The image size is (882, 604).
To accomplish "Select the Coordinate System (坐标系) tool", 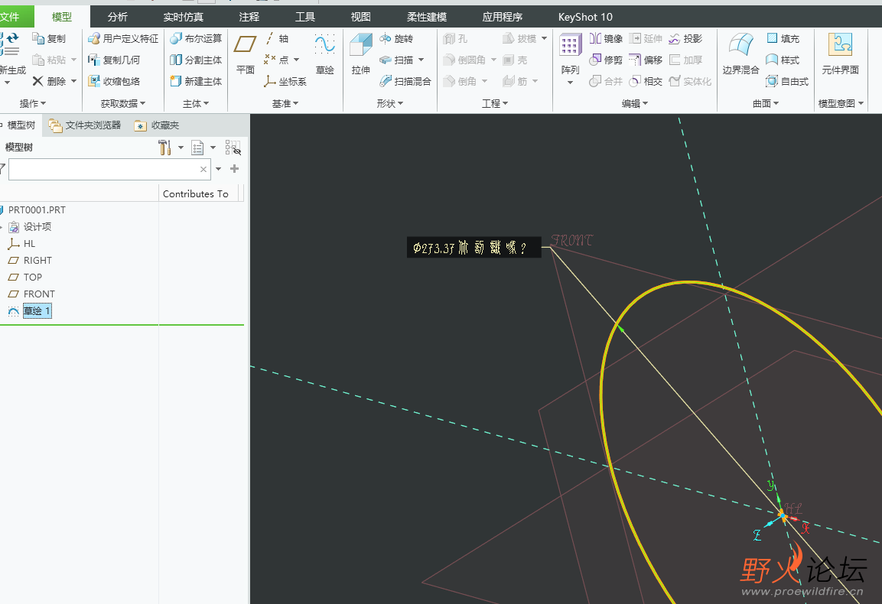I will (x=285, y=82).
